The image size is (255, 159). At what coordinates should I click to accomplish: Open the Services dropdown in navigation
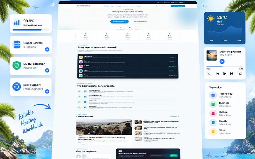coord(132,6)
